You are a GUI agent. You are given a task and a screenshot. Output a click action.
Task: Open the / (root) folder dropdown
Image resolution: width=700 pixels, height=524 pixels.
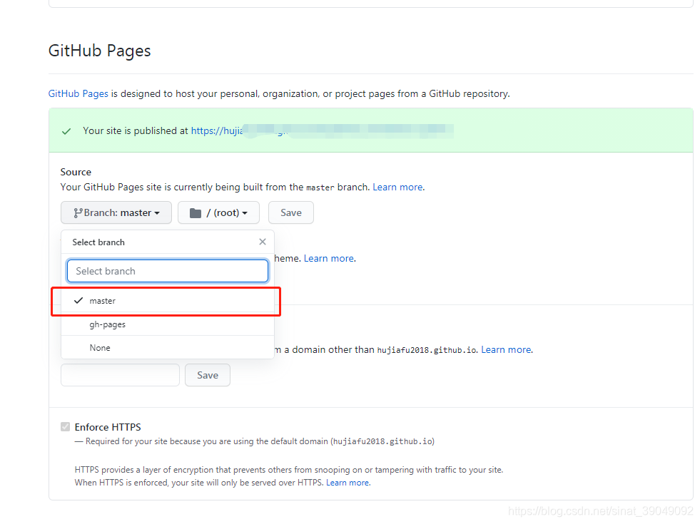(x=219, y=212)
